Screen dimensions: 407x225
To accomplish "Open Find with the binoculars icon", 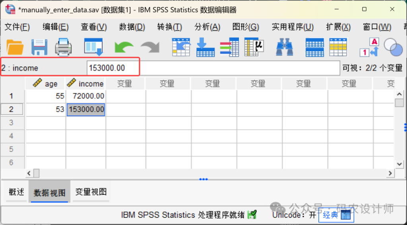I will 285,47.
